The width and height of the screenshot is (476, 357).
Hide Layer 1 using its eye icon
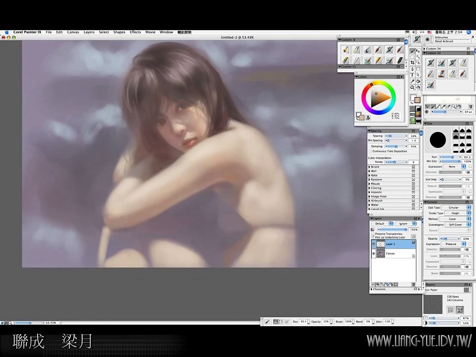(x=374, y=244)
